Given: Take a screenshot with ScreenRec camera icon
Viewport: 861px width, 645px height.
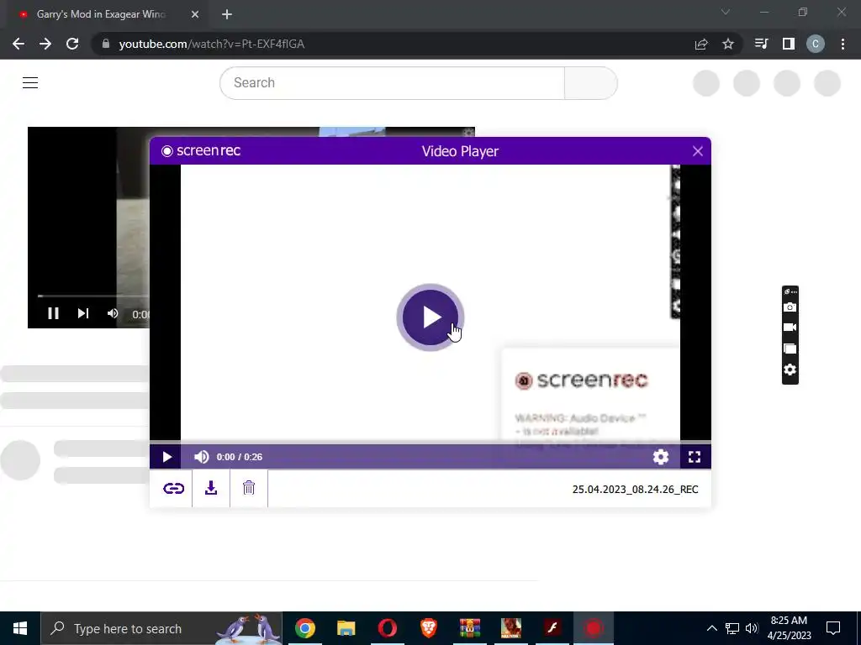Looking at the screenshot, I should point(790,307).
